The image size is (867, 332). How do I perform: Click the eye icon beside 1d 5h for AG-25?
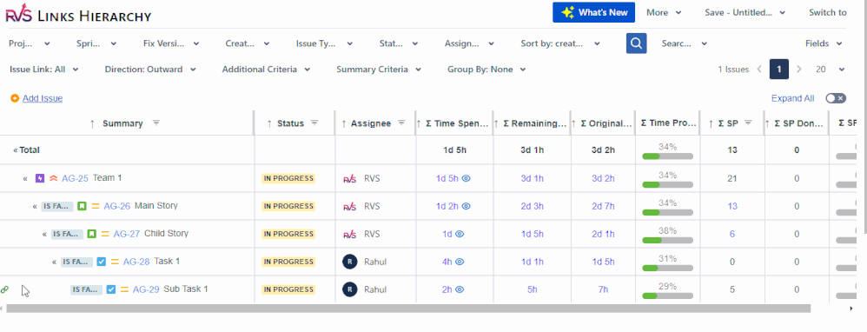[467, 178]
